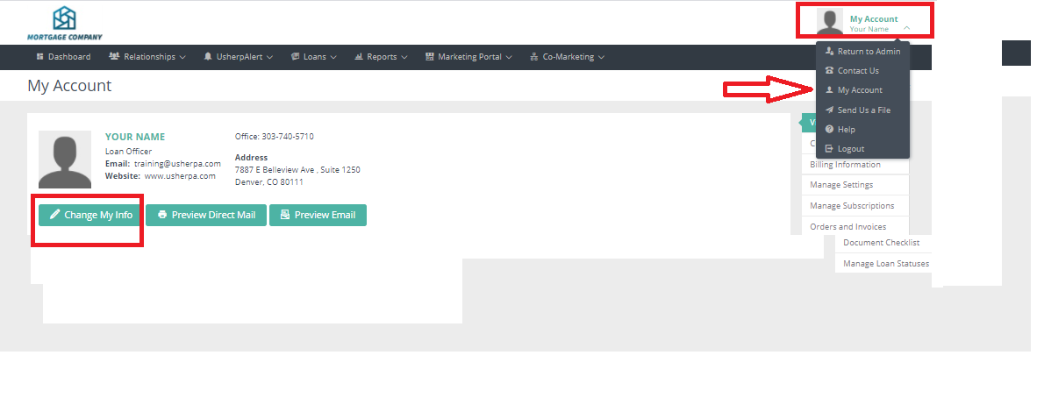Open the Billing Information tab

(x=845, y=165)
